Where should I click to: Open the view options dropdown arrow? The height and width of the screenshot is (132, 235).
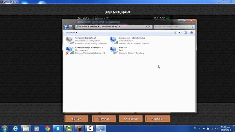(180, 33)
